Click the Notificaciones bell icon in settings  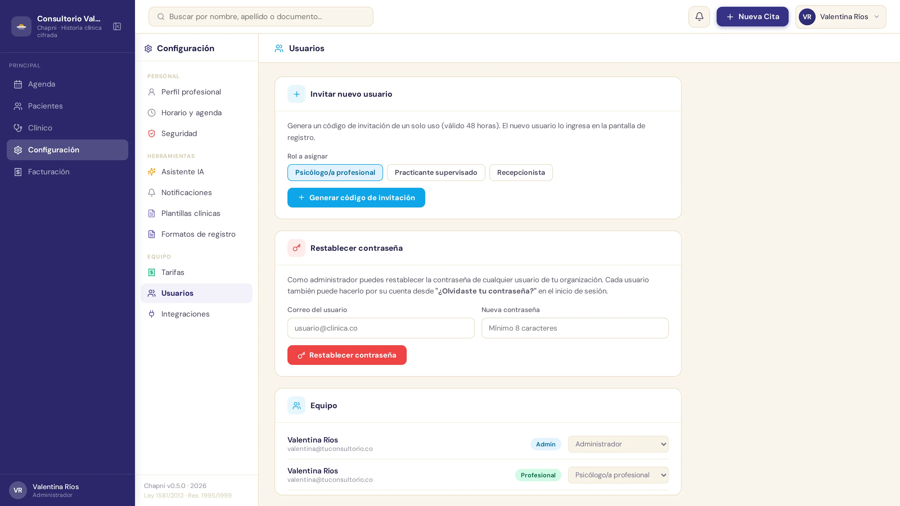point(152,192)
